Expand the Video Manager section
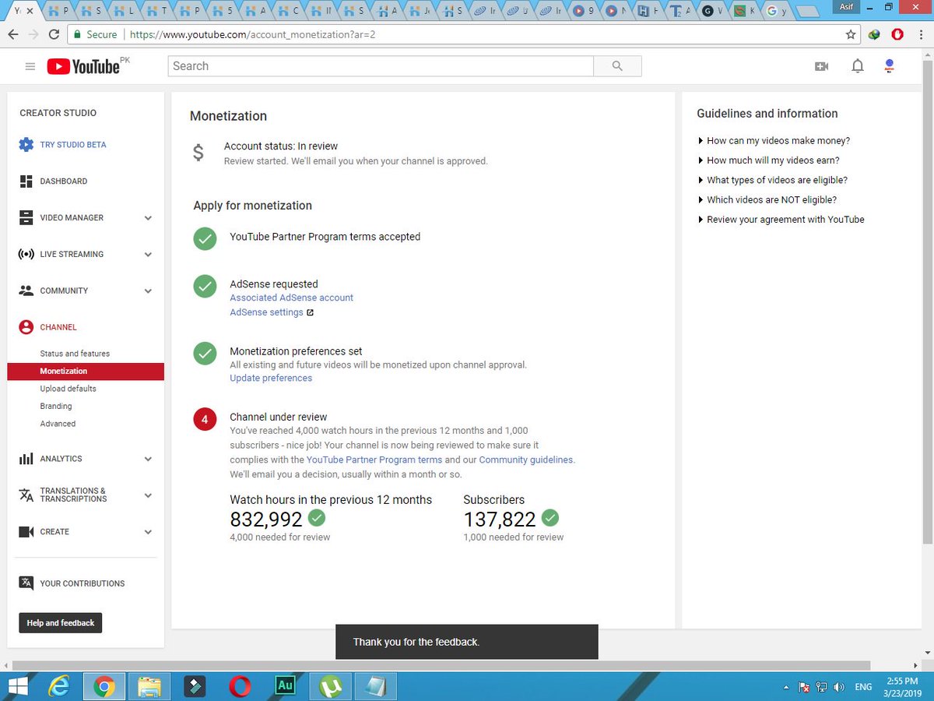This screenshot has width=934, height=701. point(148,218)
